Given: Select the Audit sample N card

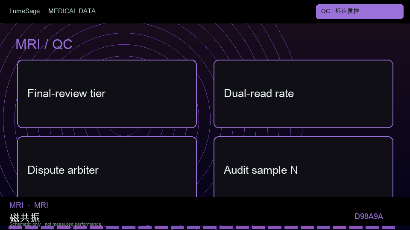Looking at the screenshot, I should click(303, 167).
